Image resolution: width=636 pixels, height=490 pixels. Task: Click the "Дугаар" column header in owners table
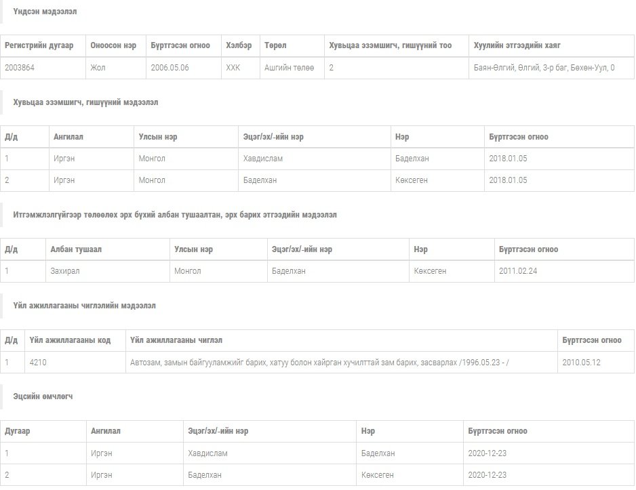[x=18, y=431]
